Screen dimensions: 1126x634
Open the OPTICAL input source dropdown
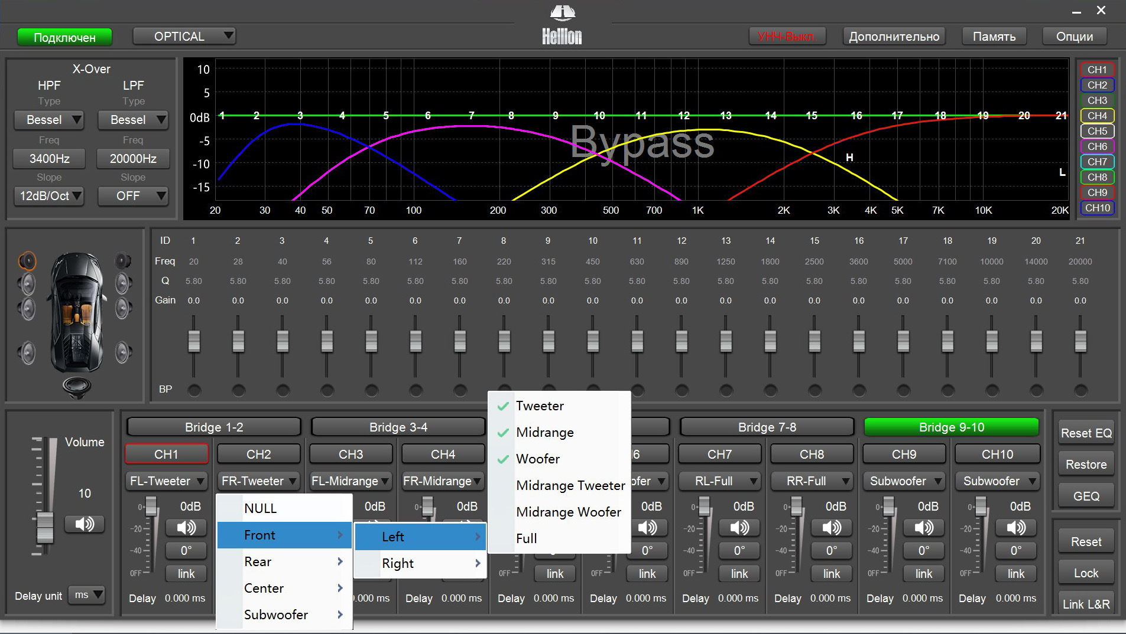184,37
